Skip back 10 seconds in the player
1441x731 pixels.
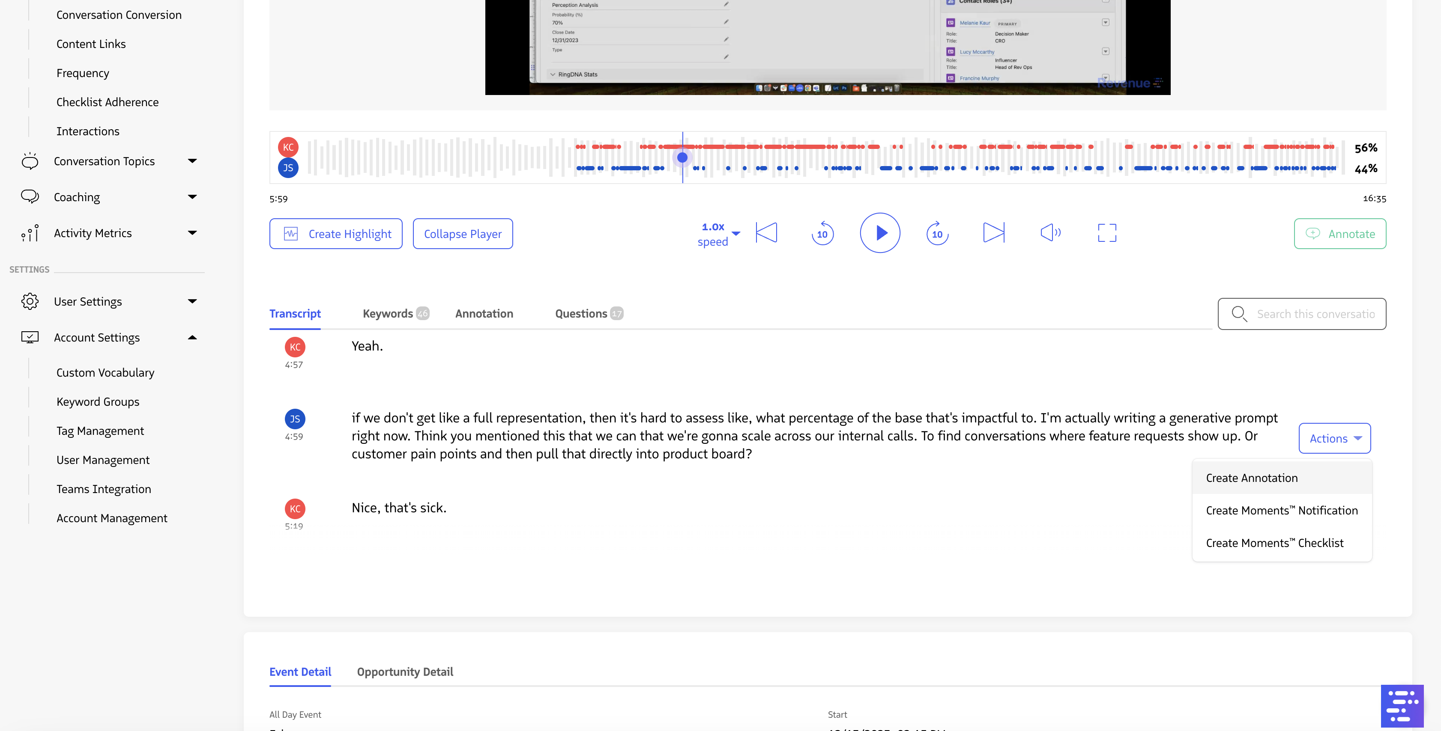pos(822,234)
